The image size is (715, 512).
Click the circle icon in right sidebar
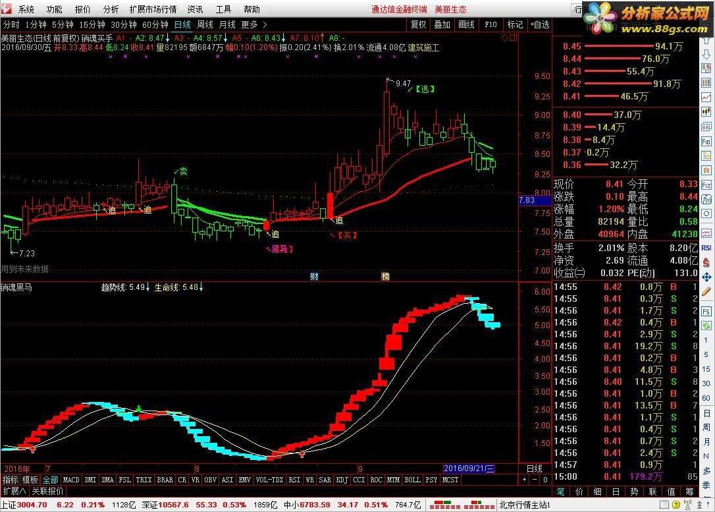(706, 213)
